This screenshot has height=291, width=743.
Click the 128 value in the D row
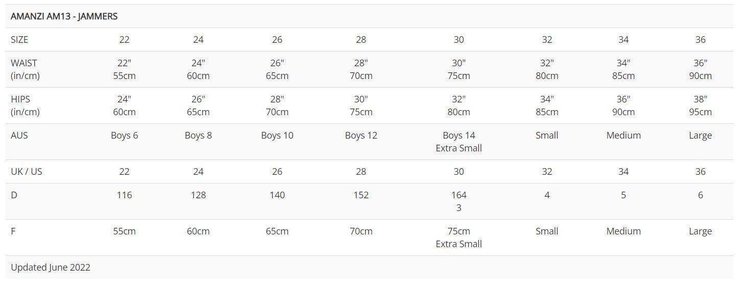[x=198, y=195]
